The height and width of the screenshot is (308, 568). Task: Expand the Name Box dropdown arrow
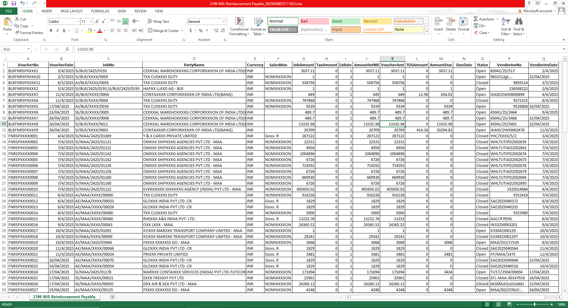pyautogui.click(x=28, y=49)
